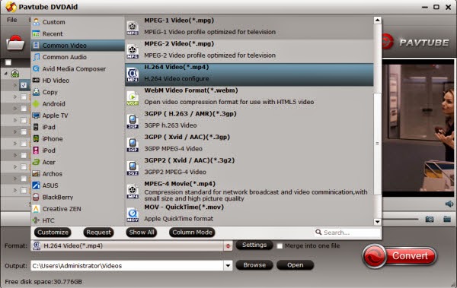Toggle the select-all checkbox above the title list
Image resolution: width=457 pixels, height=288 pixels.
click(8, 62)
